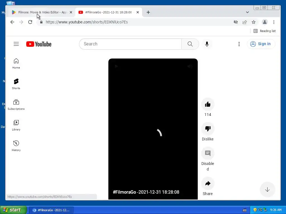Open Library in the sidebar
Screen dimensions: 286x214
click(16, 125)
